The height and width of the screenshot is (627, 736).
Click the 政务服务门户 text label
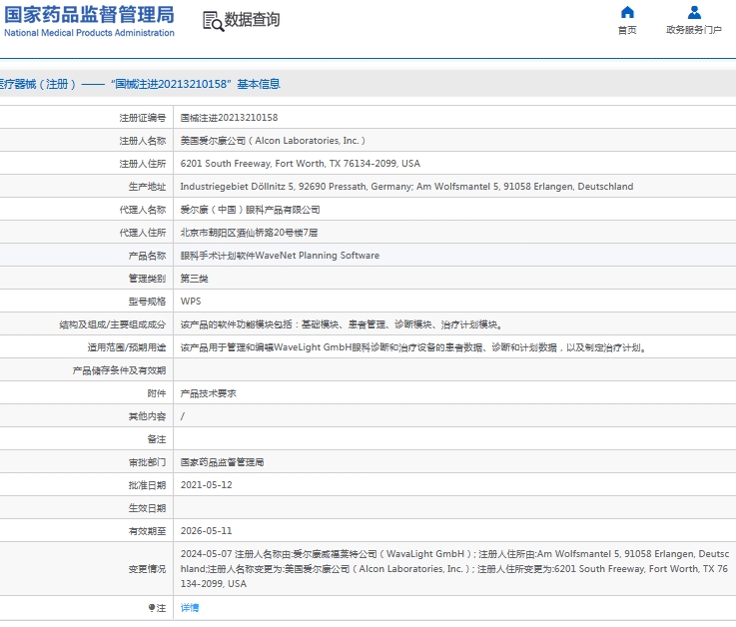tap(694, 30)
